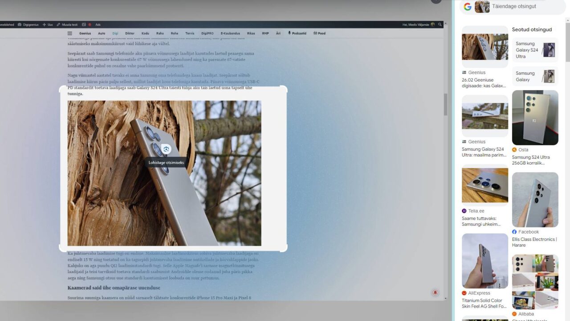Click the AliExpress hand-holding-phone thumbnail
This screenshot has height=321, width=570.
[x=485, y=261]
